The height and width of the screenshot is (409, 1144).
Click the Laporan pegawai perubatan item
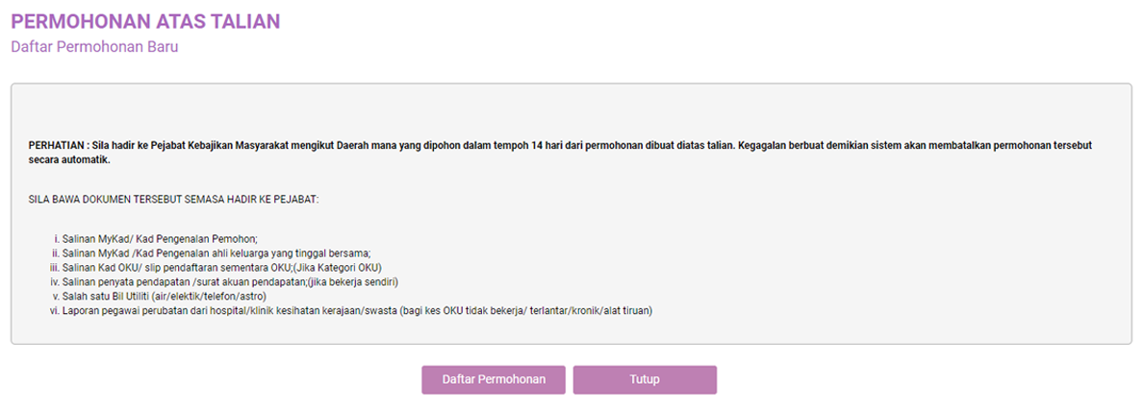358,310
